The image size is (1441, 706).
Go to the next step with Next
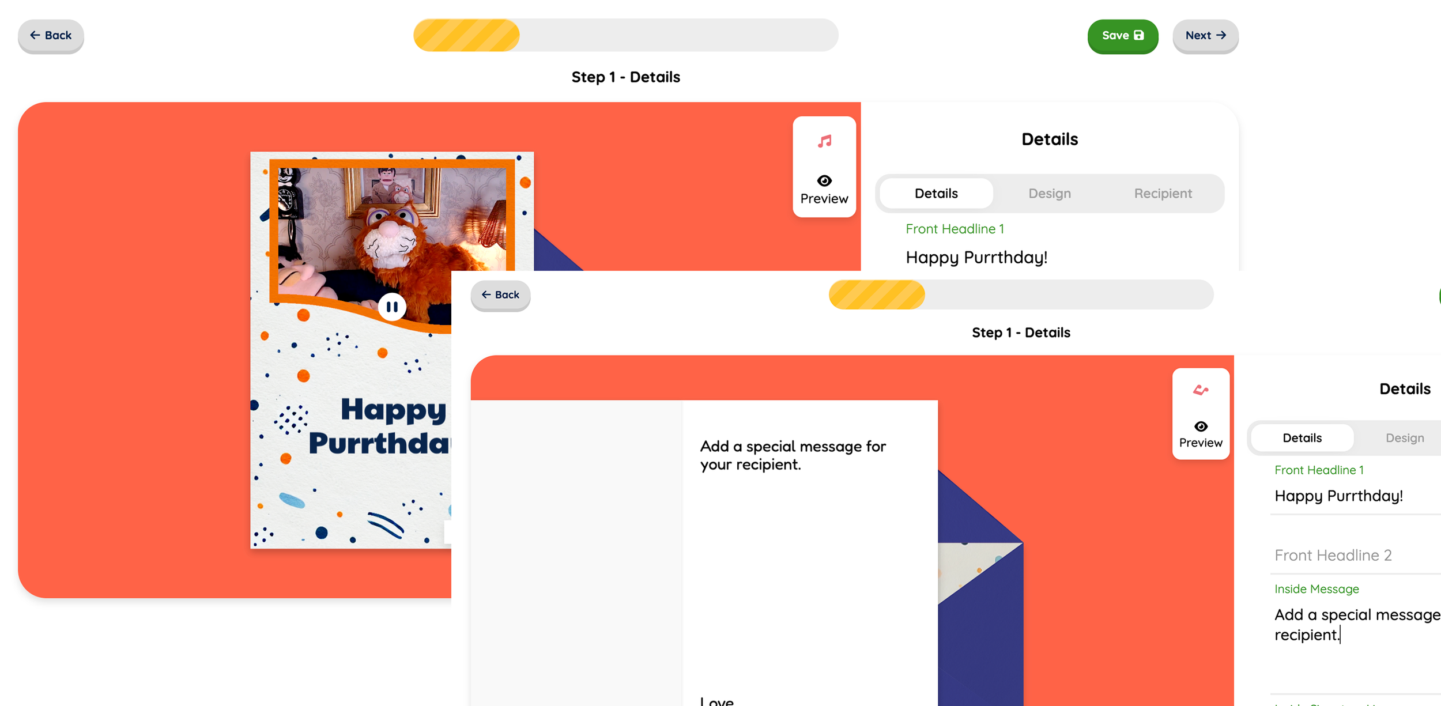[1205, 36]
